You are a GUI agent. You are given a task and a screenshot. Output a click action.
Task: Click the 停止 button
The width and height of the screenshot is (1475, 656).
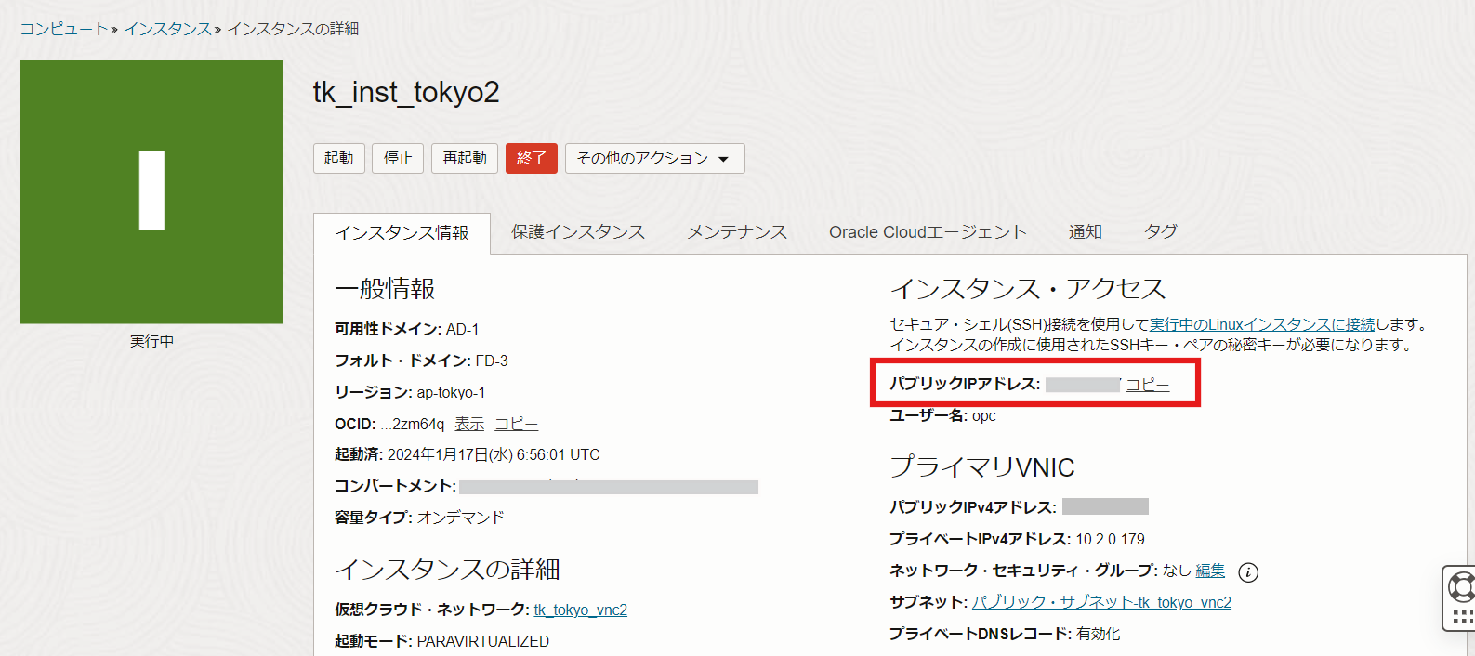[x=398, y=158]
